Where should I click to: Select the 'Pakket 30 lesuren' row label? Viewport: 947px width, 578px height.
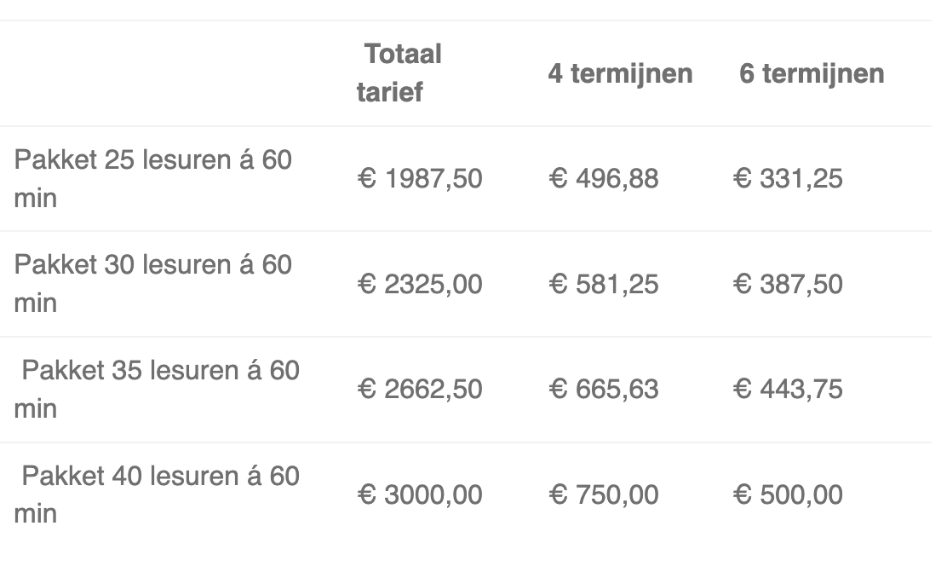[153, 284]
